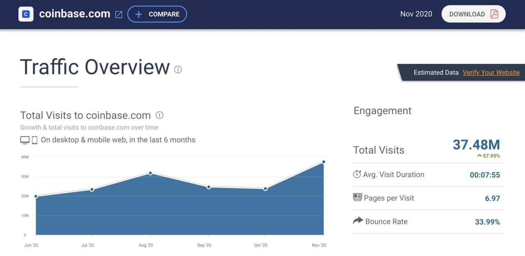
Task: Click the Verify Your Website link
Action: 491,72
